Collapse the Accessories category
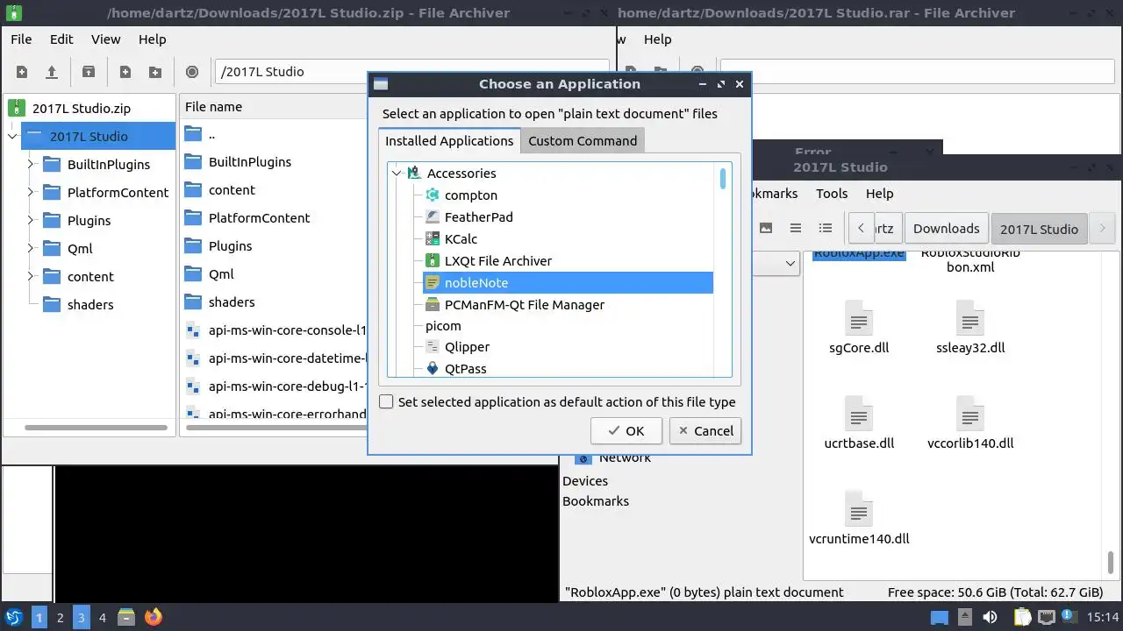Image resolution: width=1123 pixels, height=631 pixels. [397, 174]
